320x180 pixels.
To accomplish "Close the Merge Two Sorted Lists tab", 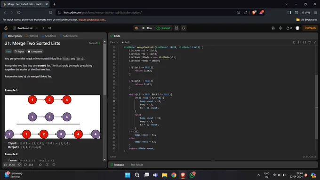I will click(47, 4).
